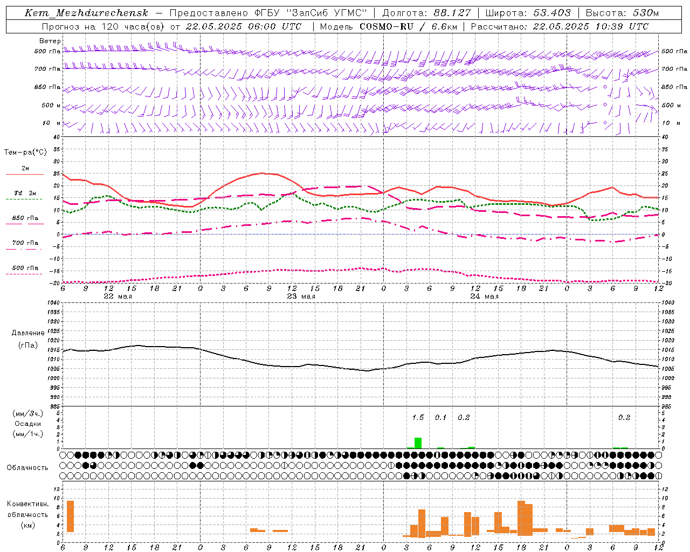This screenshot has height=552, width=690.
Task: Click the first orange convective bar on 22 мая
Action: click(x=70, y=516)
